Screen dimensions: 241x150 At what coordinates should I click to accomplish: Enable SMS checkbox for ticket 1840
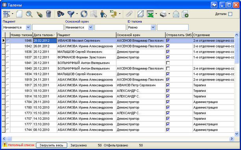coord(168,68)
